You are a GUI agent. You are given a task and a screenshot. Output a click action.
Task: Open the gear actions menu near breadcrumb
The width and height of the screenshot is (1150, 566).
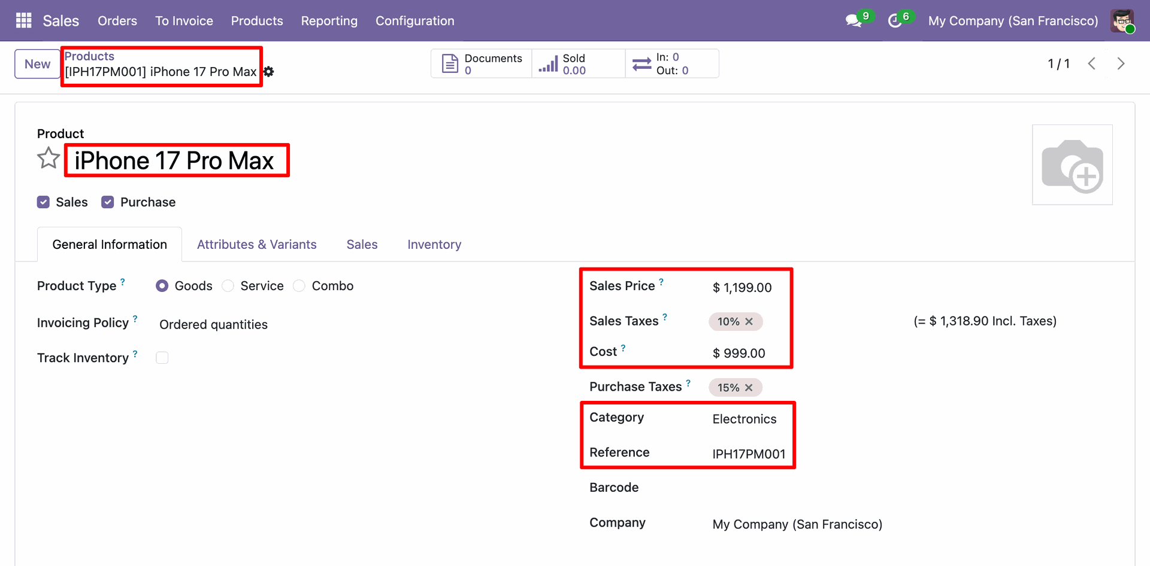pyautogui.click(x=269, y=72)
